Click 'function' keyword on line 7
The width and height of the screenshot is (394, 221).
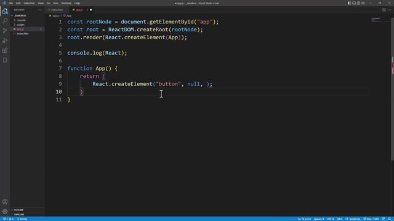point(79,68)
